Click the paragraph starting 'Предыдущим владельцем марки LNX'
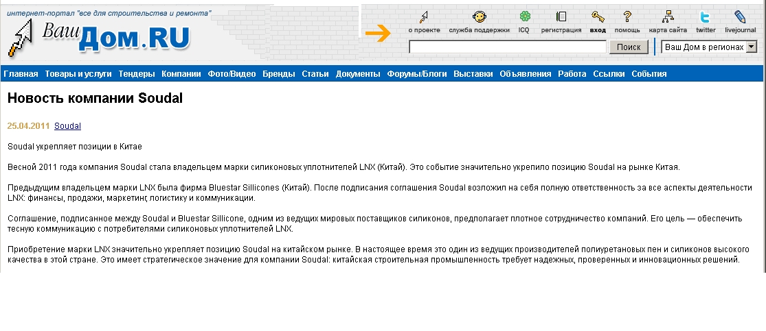 click(380, 193)
